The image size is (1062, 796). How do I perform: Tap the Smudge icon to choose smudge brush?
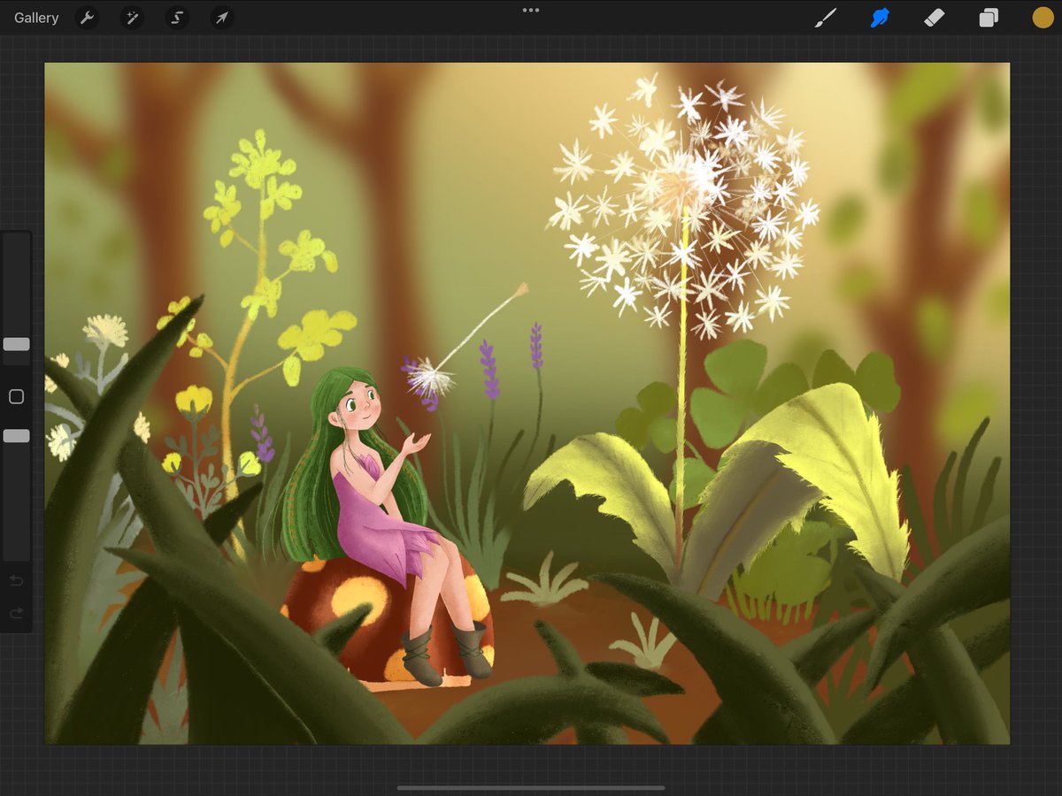click(x=879, y=18)
